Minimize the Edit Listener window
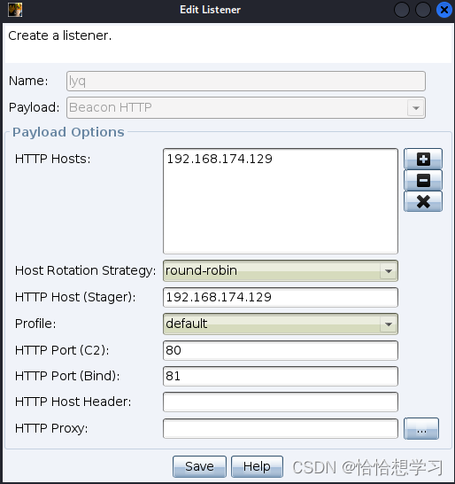This screenshot has width=455, height=484. (x=402, y=10)
